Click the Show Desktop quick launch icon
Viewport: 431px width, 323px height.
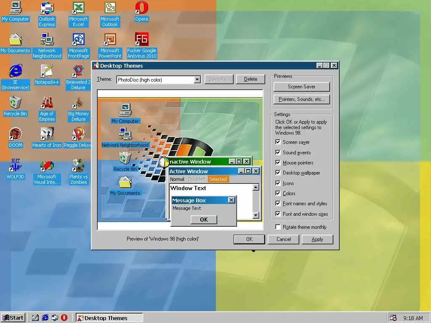coord(35,318)
